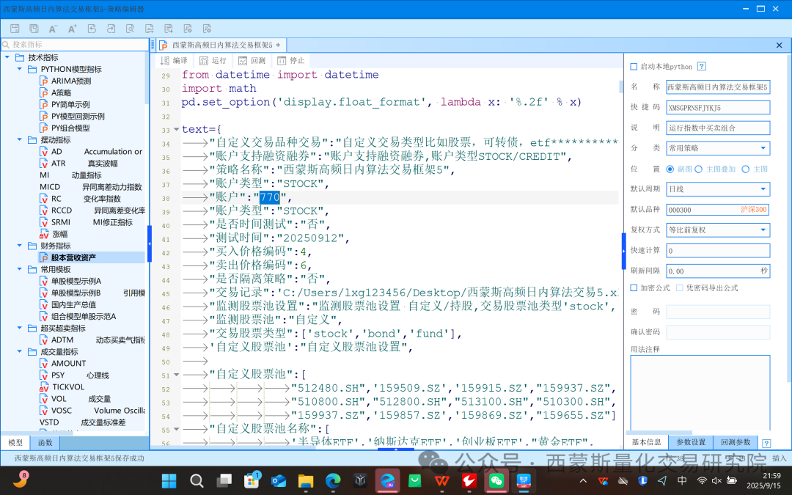
Task: Switch to 函数 tab in left panel
Action: coord(45,442)
